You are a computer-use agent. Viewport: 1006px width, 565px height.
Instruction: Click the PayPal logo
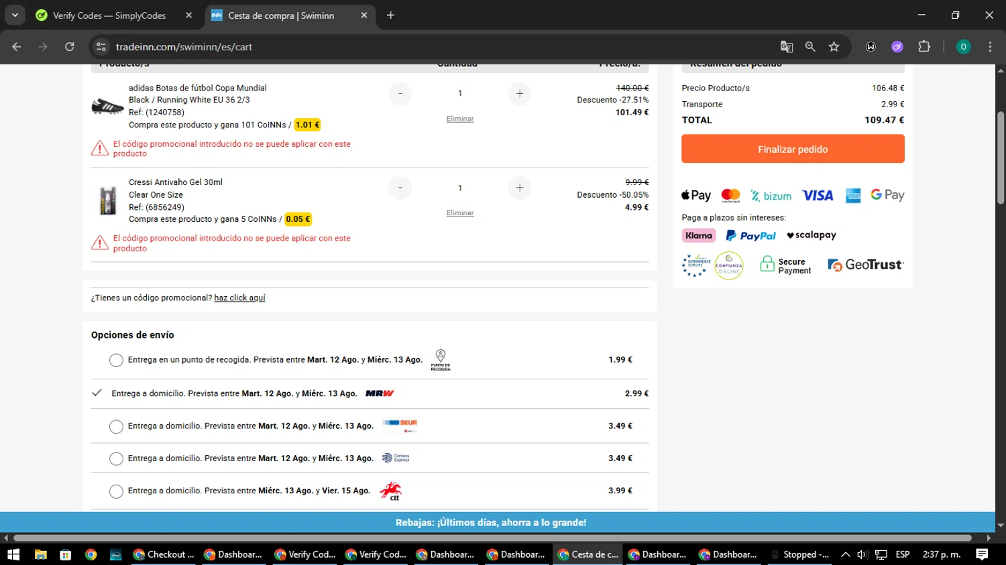tap(751, 235)
